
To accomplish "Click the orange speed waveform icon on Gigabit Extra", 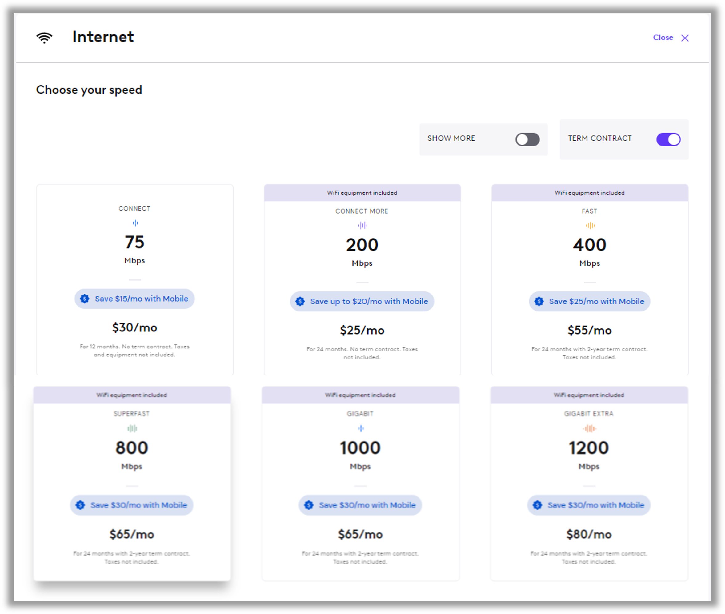I will point(589,428).
